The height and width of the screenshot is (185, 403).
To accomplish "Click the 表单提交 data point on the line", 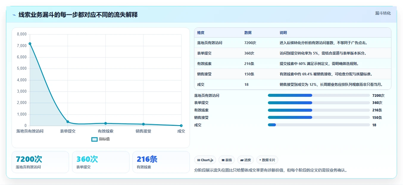I will click(68, 122).
